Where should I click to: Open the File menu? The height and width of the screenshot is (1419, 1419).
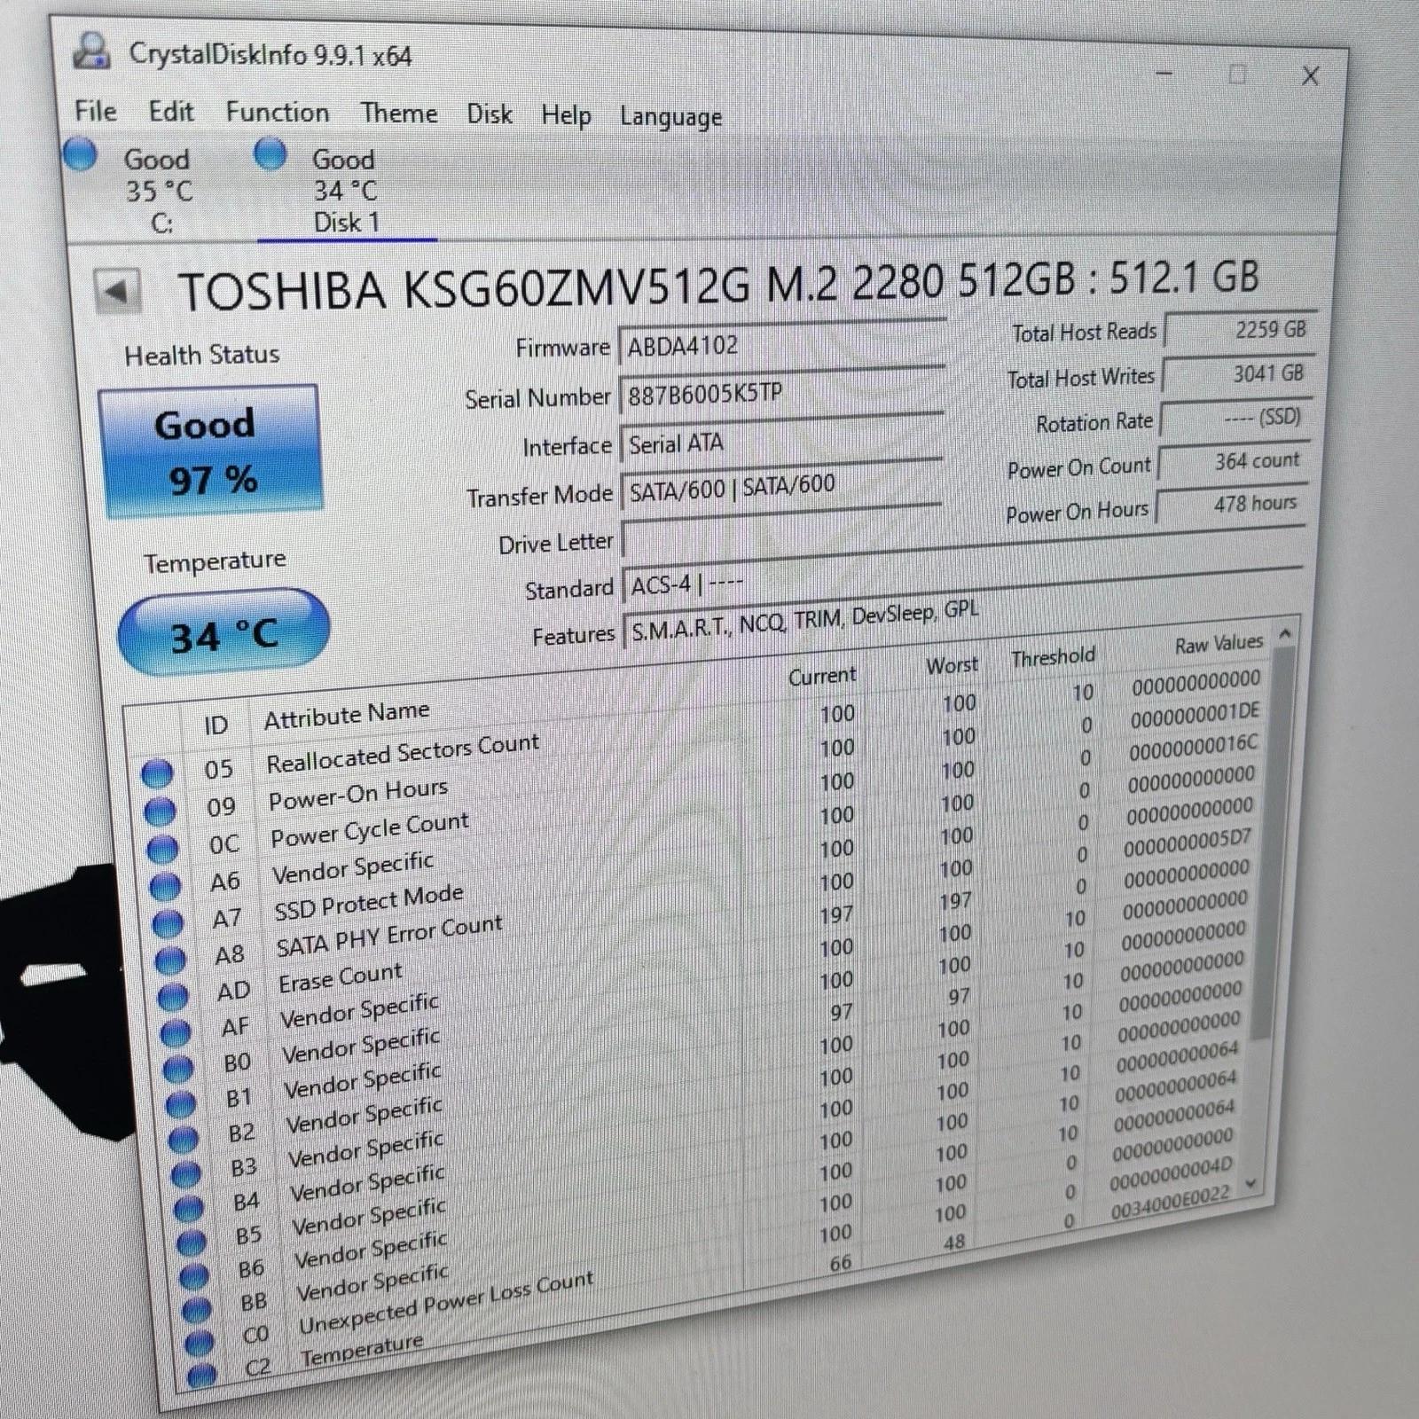tap(96, 111)
